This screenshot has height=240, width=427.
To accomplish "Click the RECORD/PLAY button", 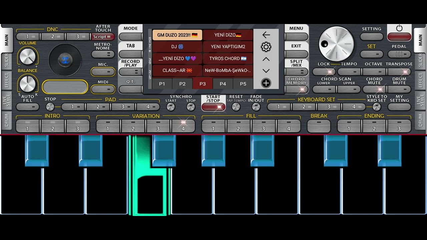I will pos(130,72).
